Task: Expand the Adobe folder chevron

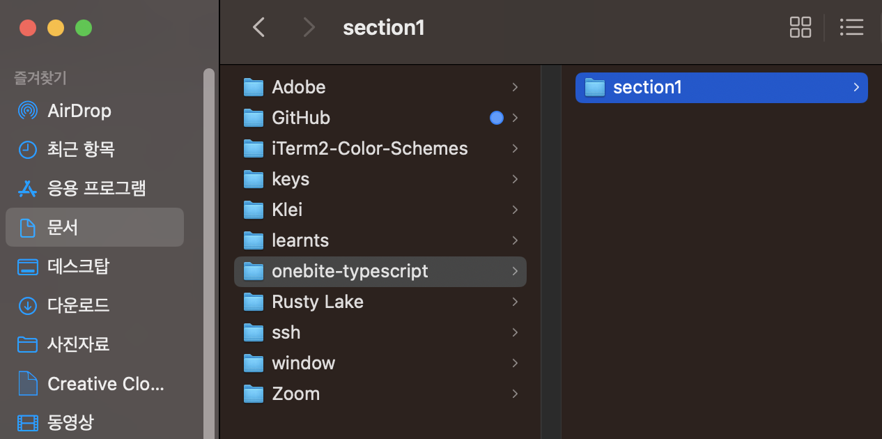Action: tap(515, 87)
